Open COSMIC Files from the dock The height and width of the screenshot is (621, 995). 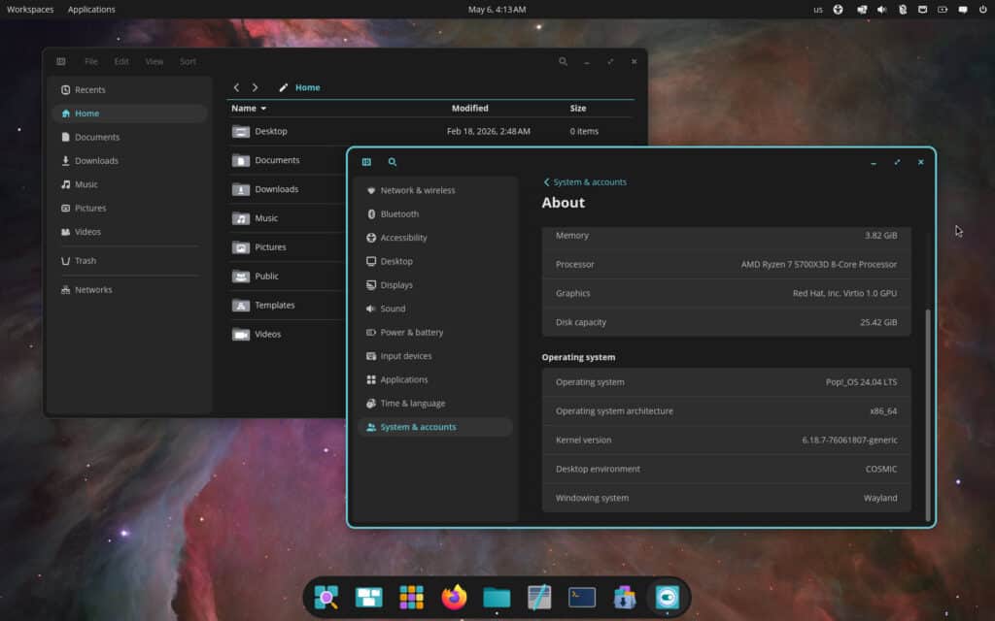(497, 597)
